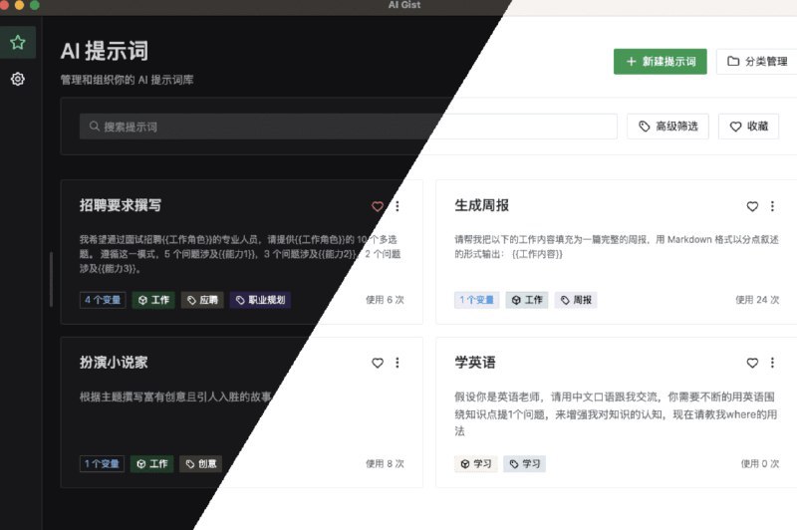
Task: Open 高级筛选 advanced filter
Action: [668, 127]
